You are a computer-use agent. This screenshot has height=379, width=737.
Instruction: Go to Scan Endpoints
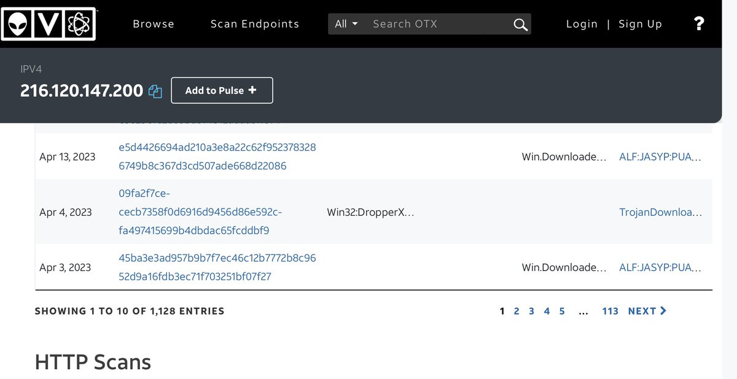tap(254, 24)
